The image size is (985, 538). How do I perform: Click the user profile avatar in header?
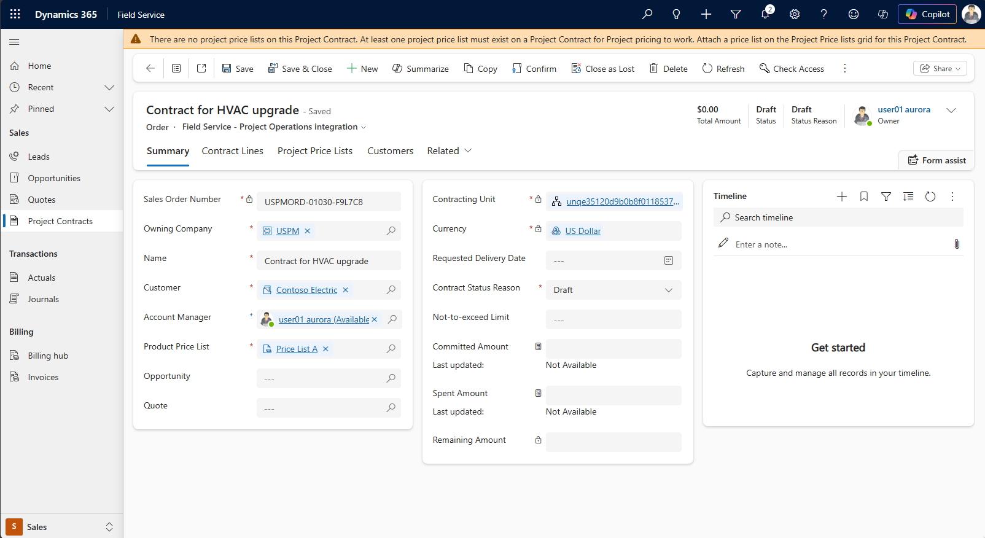pos(971,14)
